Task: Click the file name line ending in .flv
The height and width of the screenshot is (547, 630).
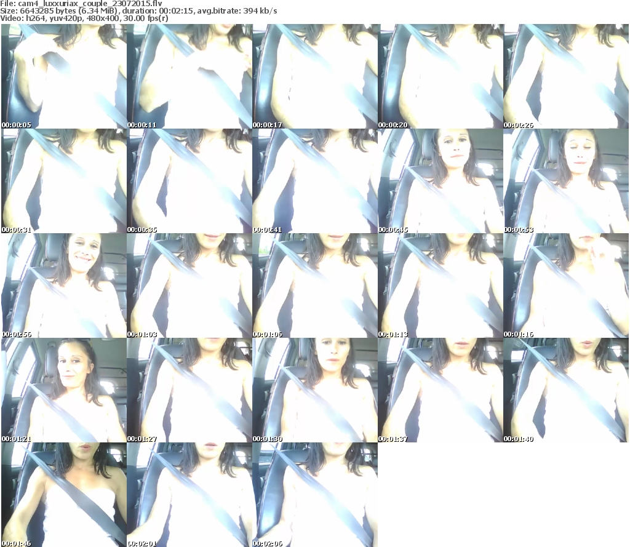Action: 81,4
